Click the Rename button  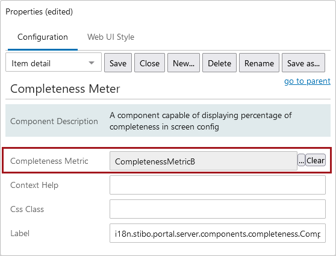pyautogui.click(x=259, y=63)
